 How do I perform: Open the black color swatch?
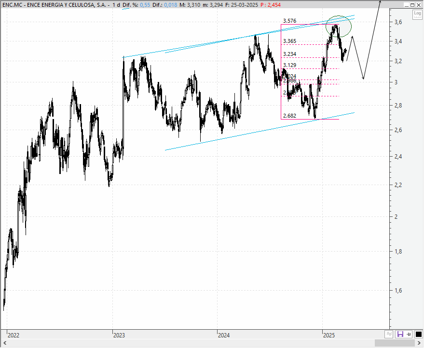pyautogui.click(x=418, y=335)
